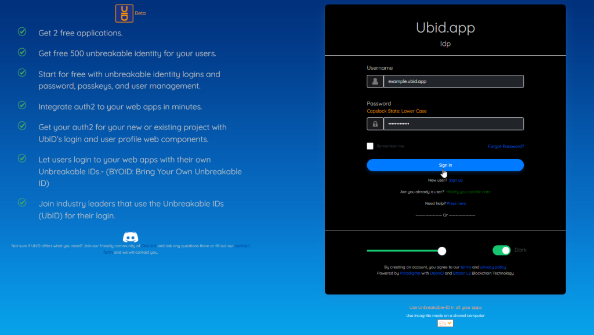Tick the Remember me checkbox
This screenshot has height=335, width=594.
370,146
